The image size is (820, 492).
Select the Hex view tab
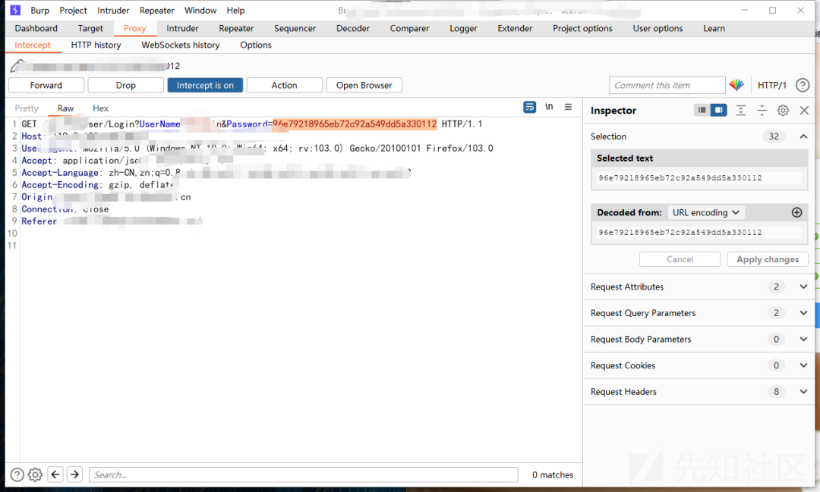coord(100,108)
